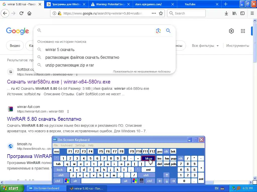Toggle the lock (caps lock) key
257x192 pixels.
[x=60, y=170]
